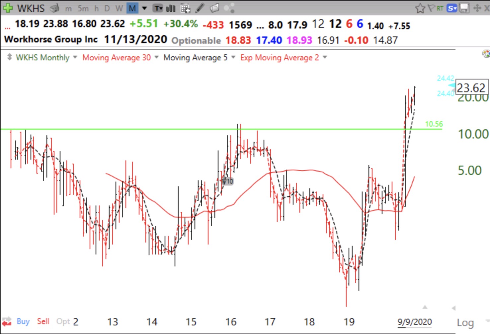Expand dropdown arrow after Exp Moving Average 2
The image size is (490, 334).
click(325, 57)
